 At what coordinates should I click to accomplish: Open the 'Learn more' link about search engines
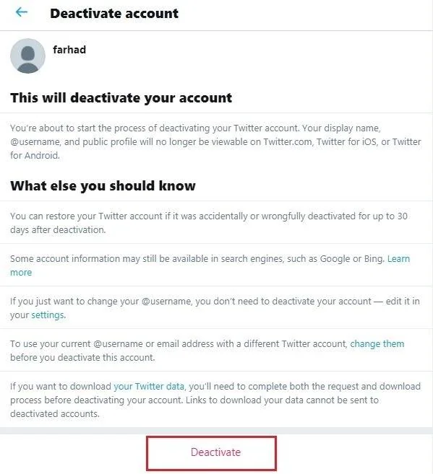point(398,259)
